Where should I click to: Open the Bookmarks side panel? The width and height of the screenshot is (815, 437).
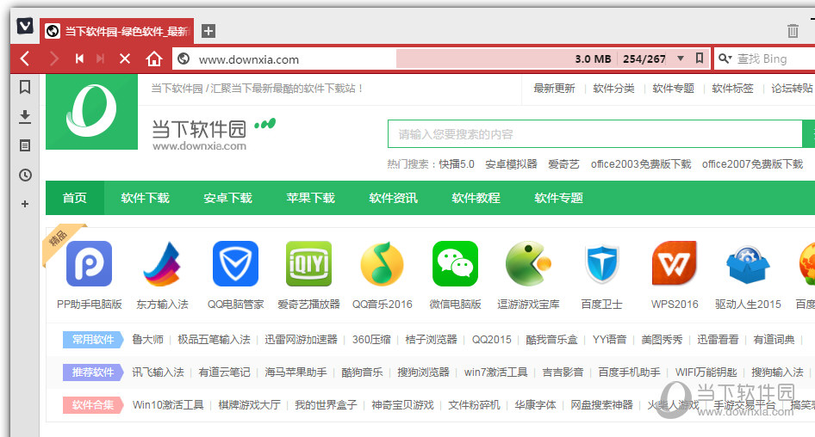pyautogui.click(x=25, y=87)
